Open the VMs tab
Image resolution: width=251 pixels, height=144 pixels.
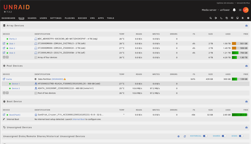tap(92, 18)
